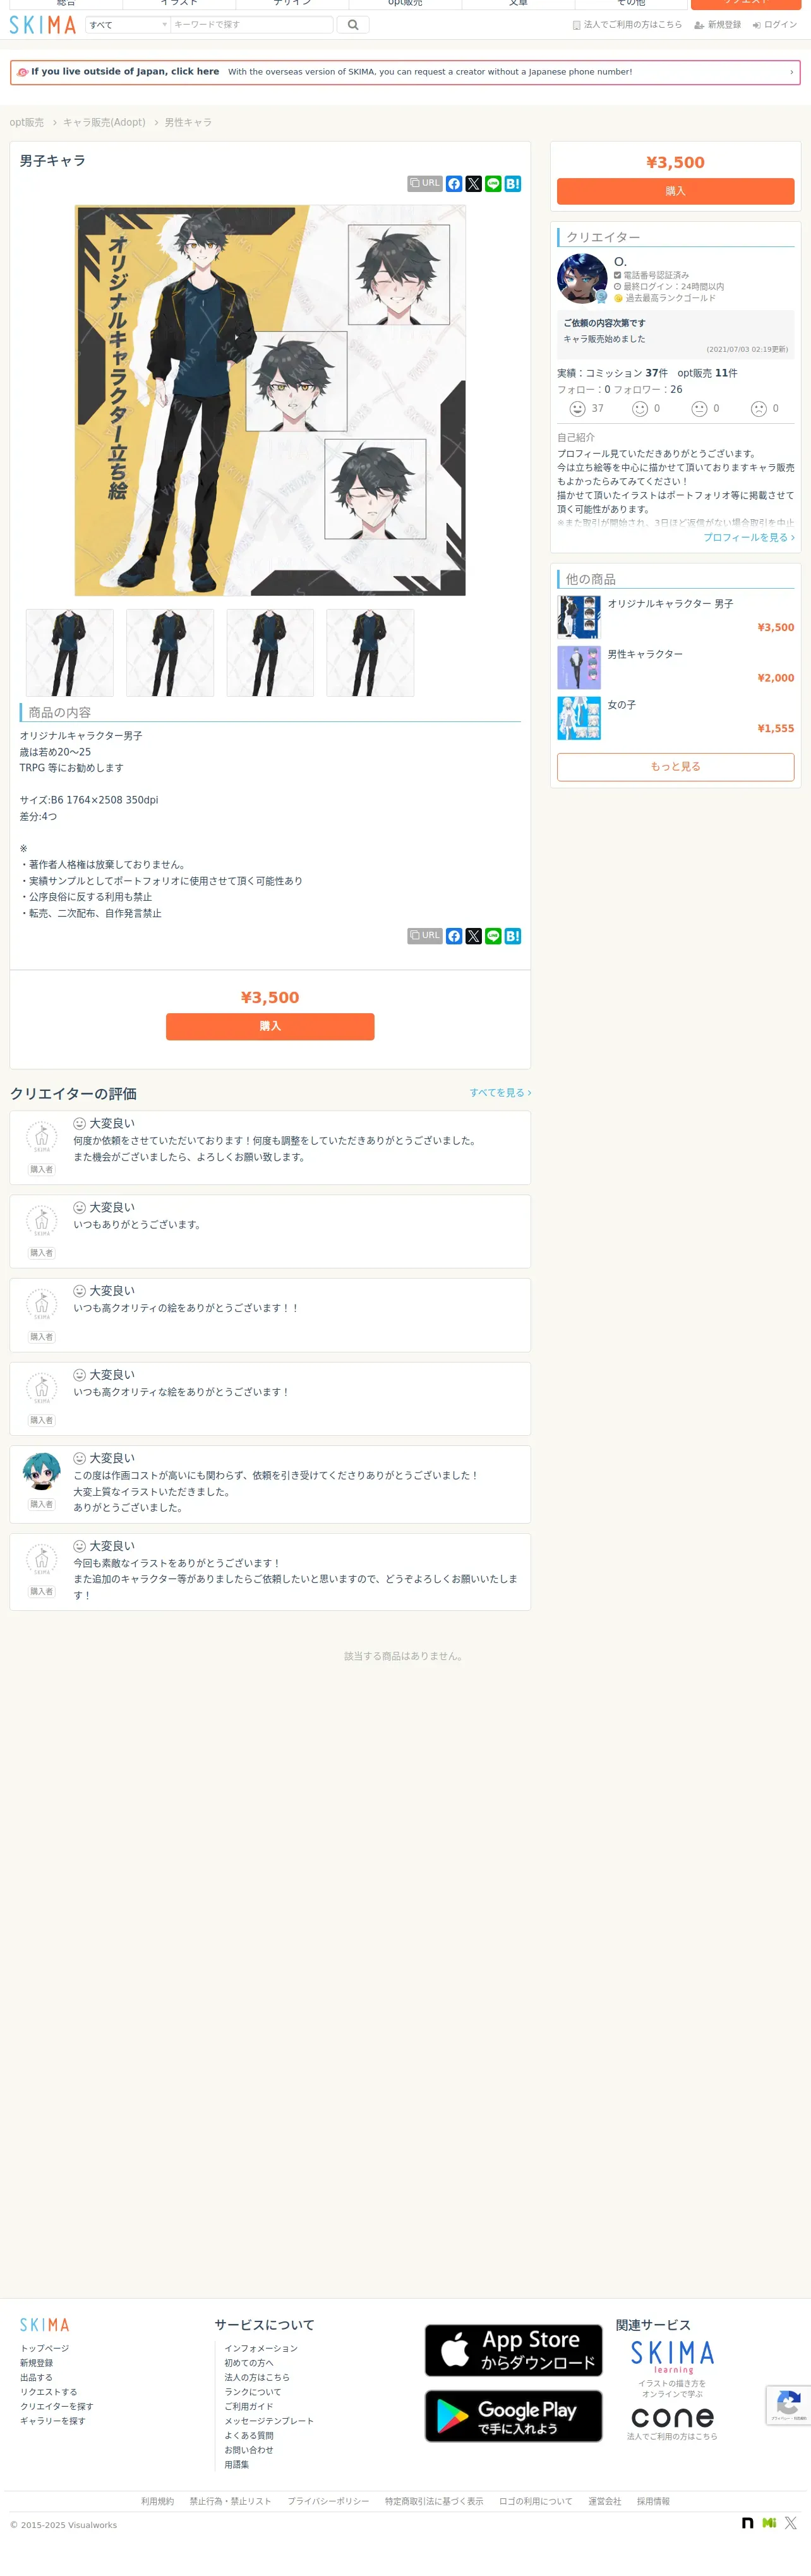Click the teal-haired reviewer avatar

(42, 1471)
